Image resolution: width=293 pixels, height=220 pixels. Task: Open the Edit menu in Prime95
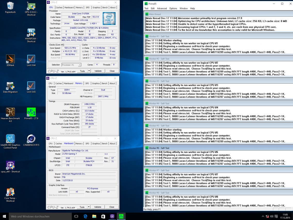(153, 9)
